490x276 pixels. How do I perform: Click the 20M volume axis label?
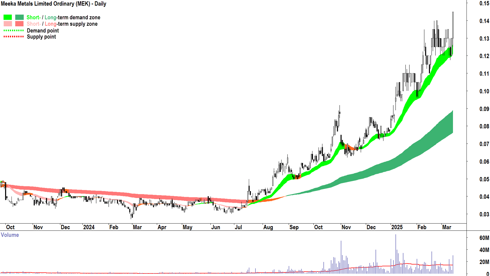click(484, 262)
